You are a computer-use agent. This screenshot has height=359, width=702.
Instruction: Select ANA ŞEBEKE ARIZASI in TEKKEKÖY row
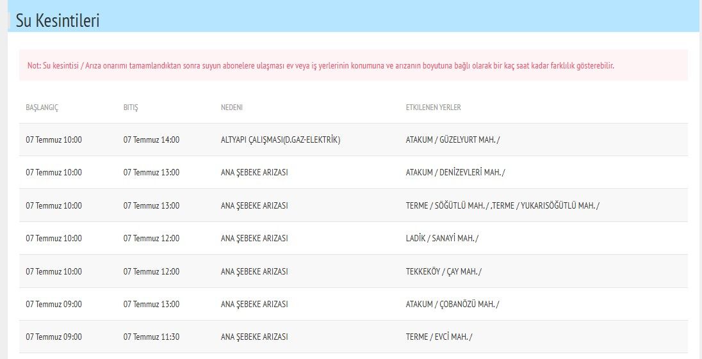click(254, 271)
